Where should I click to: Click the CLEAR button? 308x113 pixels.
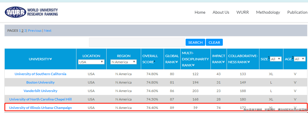click(214, 42)
